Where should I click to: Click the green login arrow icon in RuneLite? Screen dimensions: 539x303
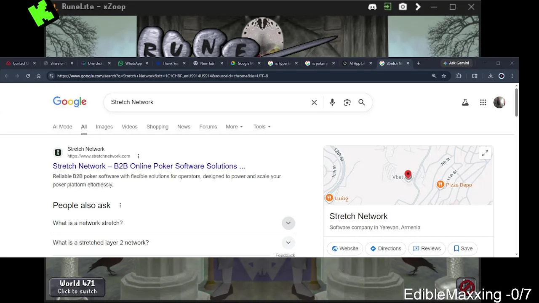tap(387, 7)
